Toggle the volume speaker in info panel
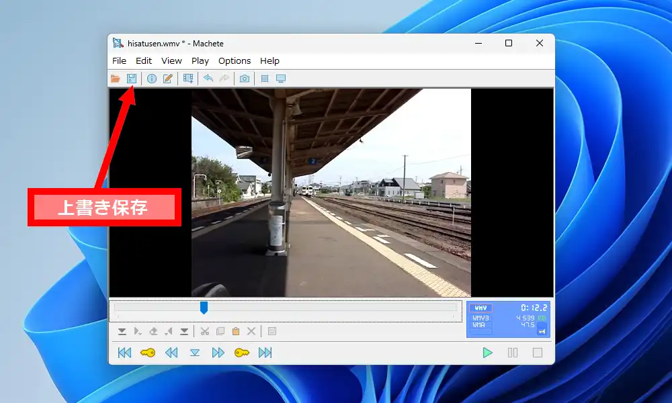The width and height of the screenshot is (672, 403). [542, 329]
